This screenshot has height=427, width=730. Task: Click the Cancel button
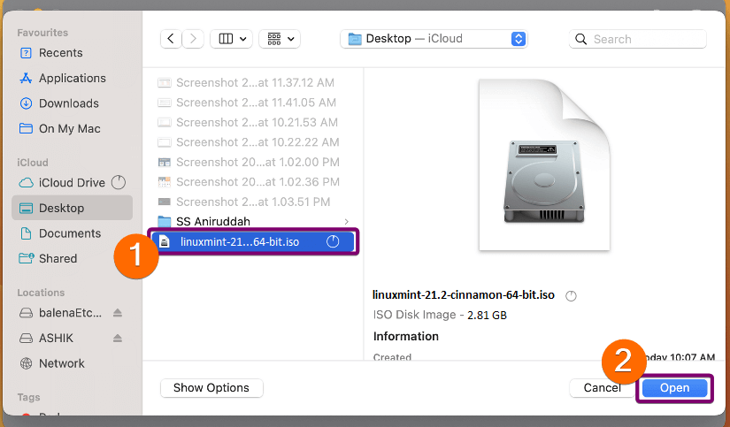(602, 388)
